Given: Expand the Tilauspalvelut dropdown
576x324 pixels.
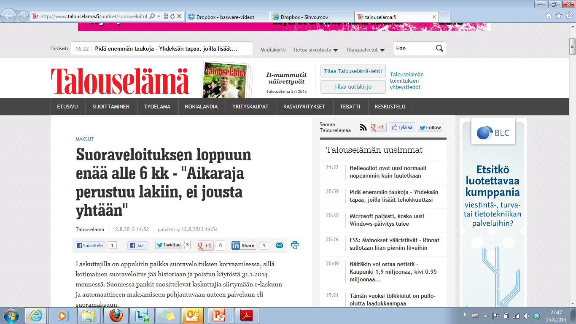Looking at the screenshot, I should 365,49.
